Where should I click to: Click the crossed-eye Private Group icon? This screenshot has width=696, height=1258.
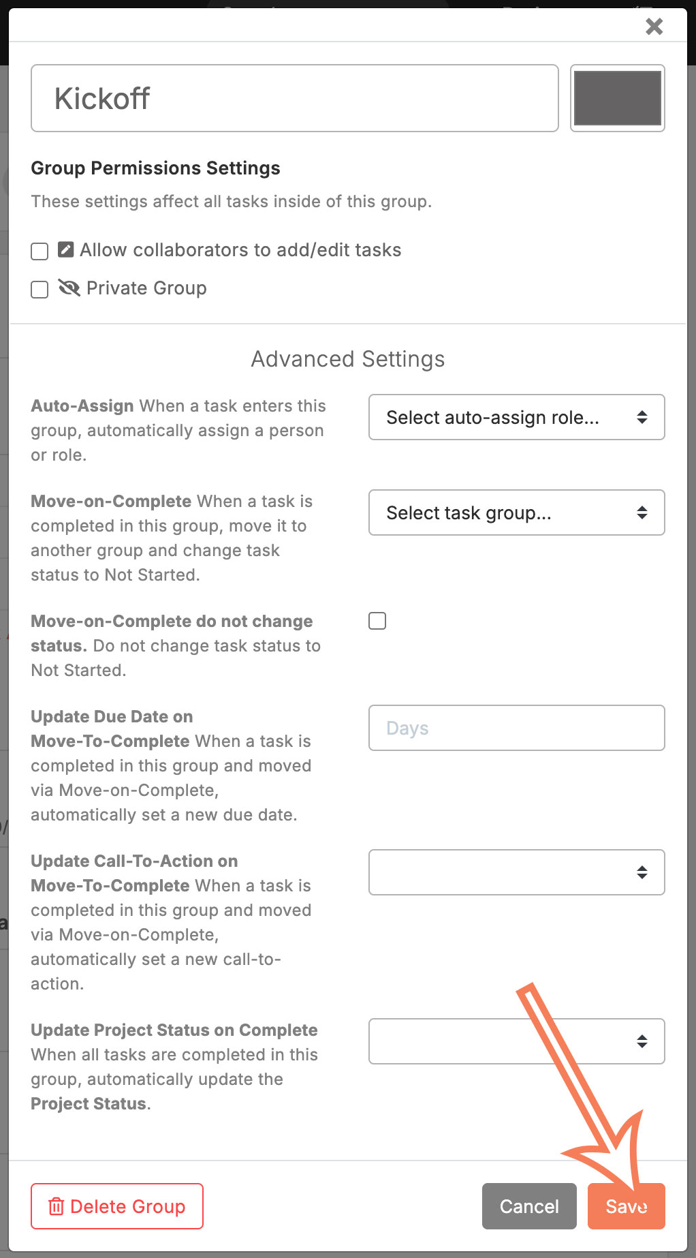pyautogui.click(x=69, y=288)
